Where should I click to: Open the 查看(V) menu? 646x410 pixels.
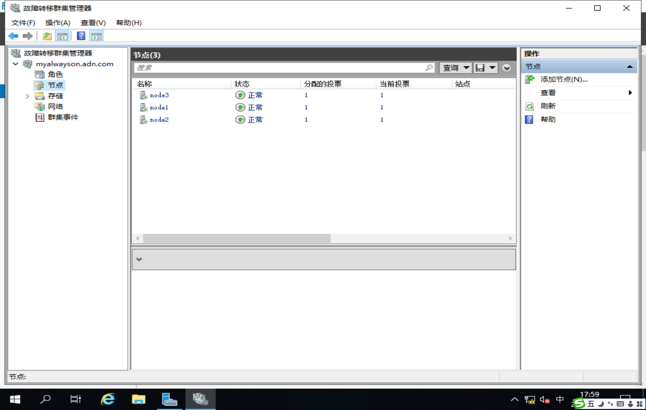93,23
